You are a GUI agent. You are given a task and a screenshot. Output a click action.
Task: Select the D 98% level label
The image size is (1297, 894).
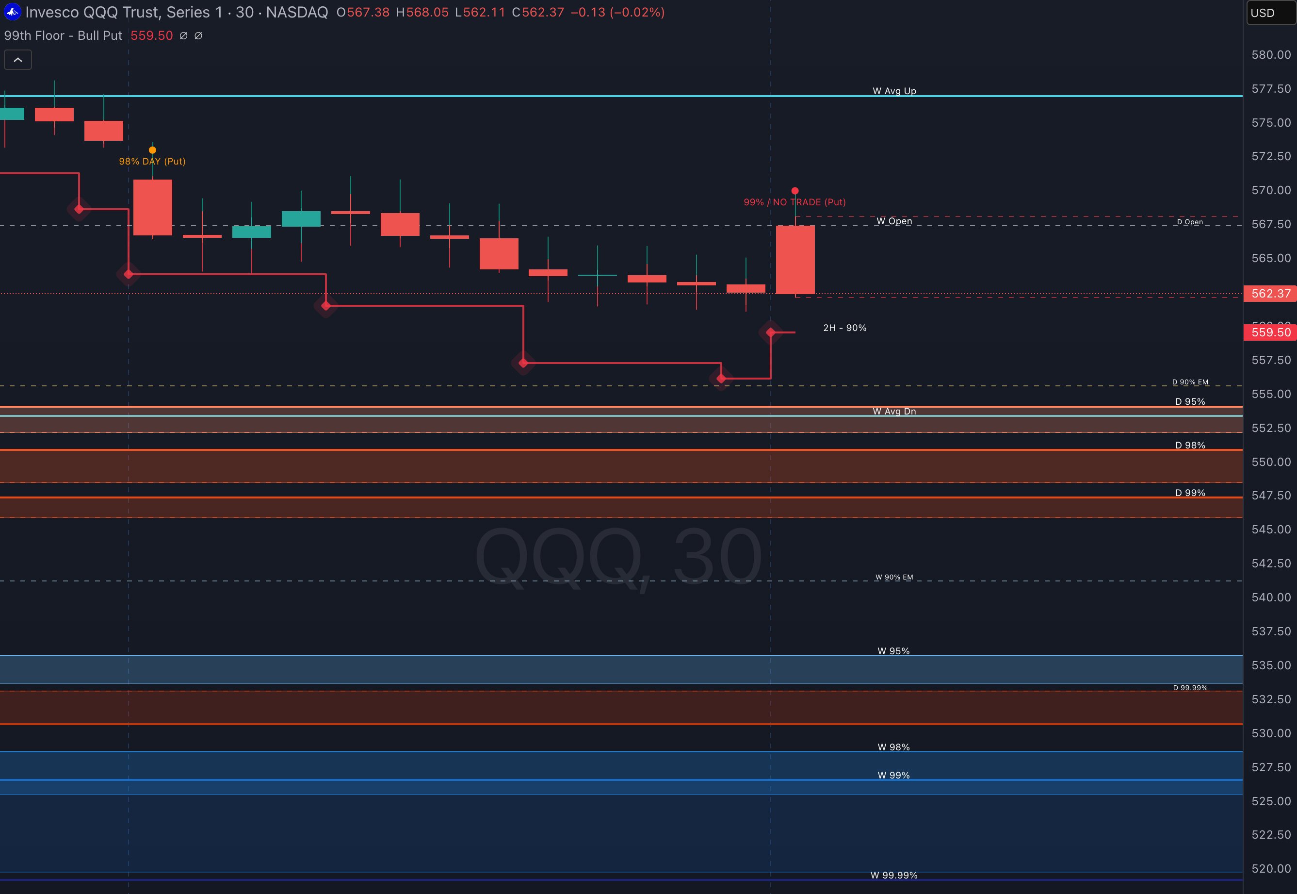point(1190,446)
